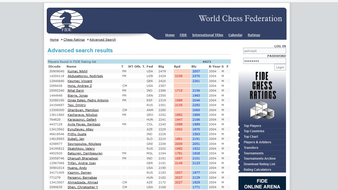Open Nihal Sarin's player profile
Screen dimensions: 338x190
pyautogui.click(x=76, y=91)
